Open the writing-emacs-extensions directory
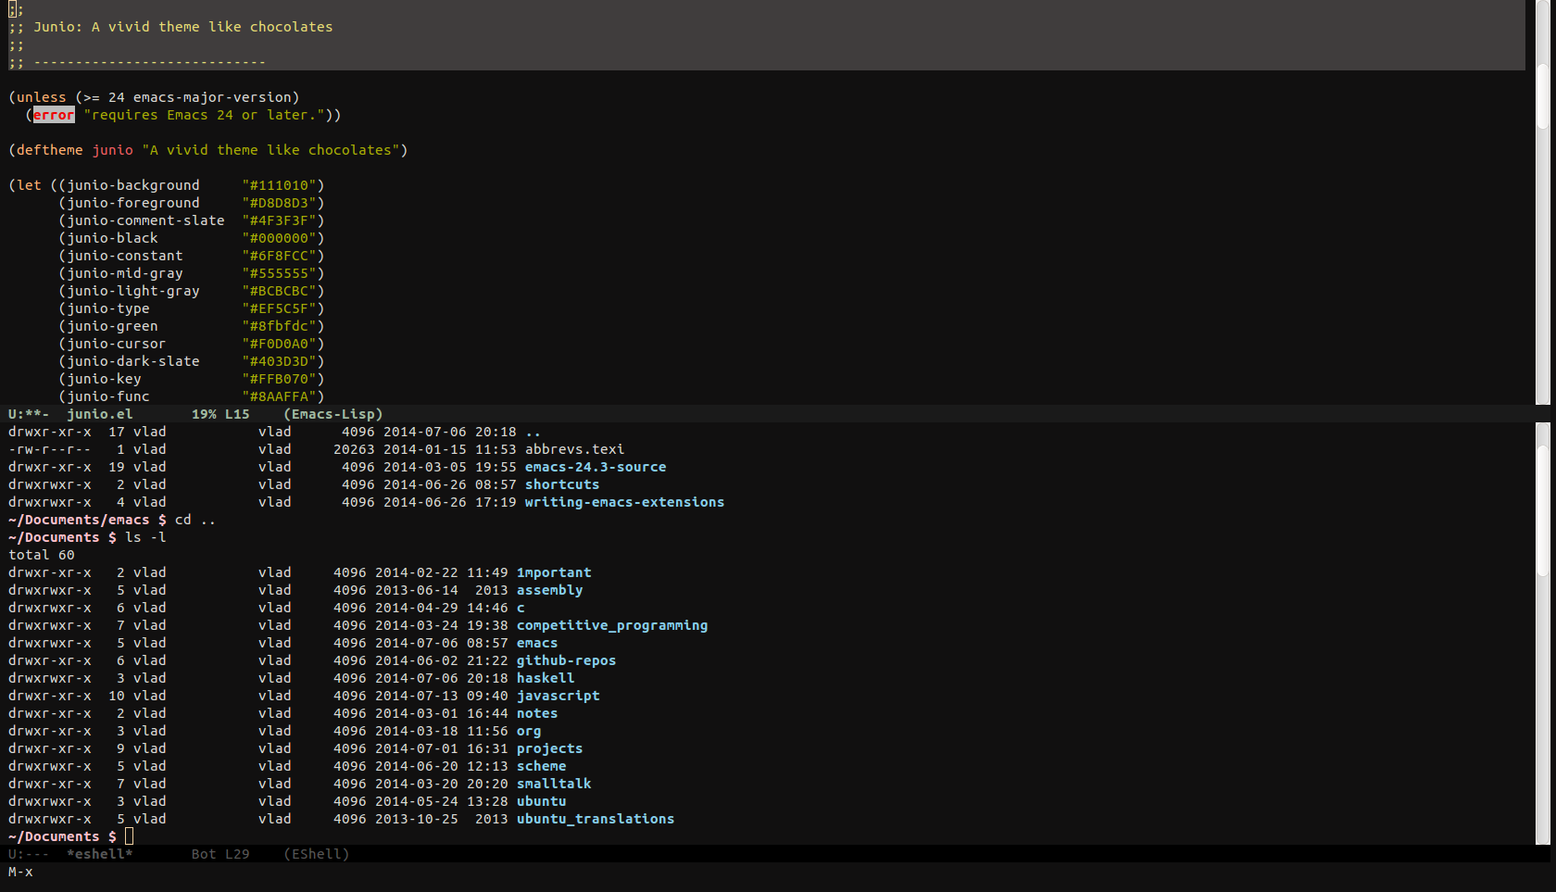This screenshot has height=892, width=1556. [624, 502]
